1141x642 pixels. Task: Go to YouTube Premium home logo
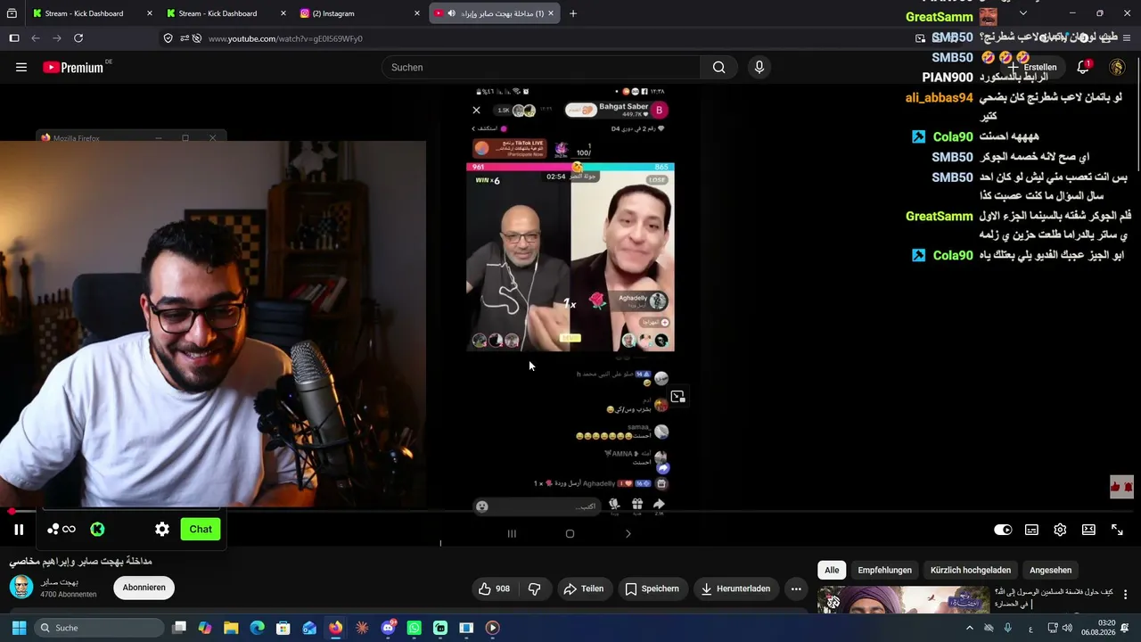pyautogui.click(x=73, y=67)
